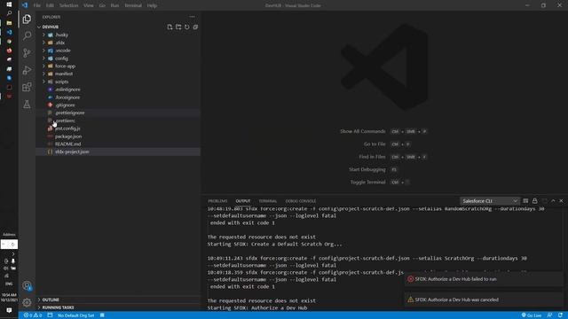This screenshot has height=319, width=568.
Task: Open the Source Control view
Action: [27, 53]
